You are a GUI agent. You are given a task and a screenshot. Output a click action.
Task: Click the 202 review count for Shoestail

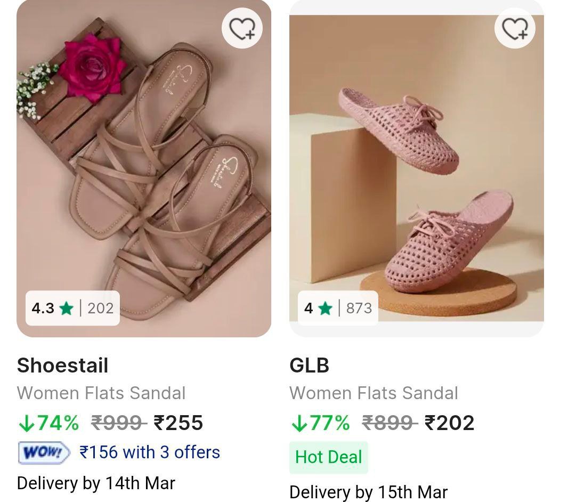click(101, 309)
